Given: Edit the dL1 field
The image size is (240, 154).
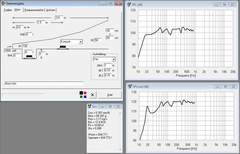Looking at the screenshot, I should (x=108, y=70).
